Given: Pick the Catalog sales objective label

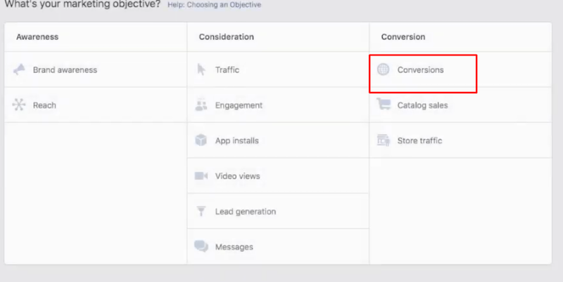Looking at the screenshot, I should coord(422,105).
